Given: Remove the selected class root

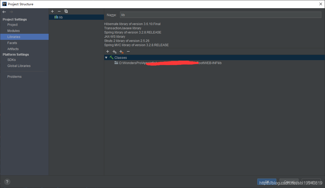Looking at the screenshot, I should [128, 51].
